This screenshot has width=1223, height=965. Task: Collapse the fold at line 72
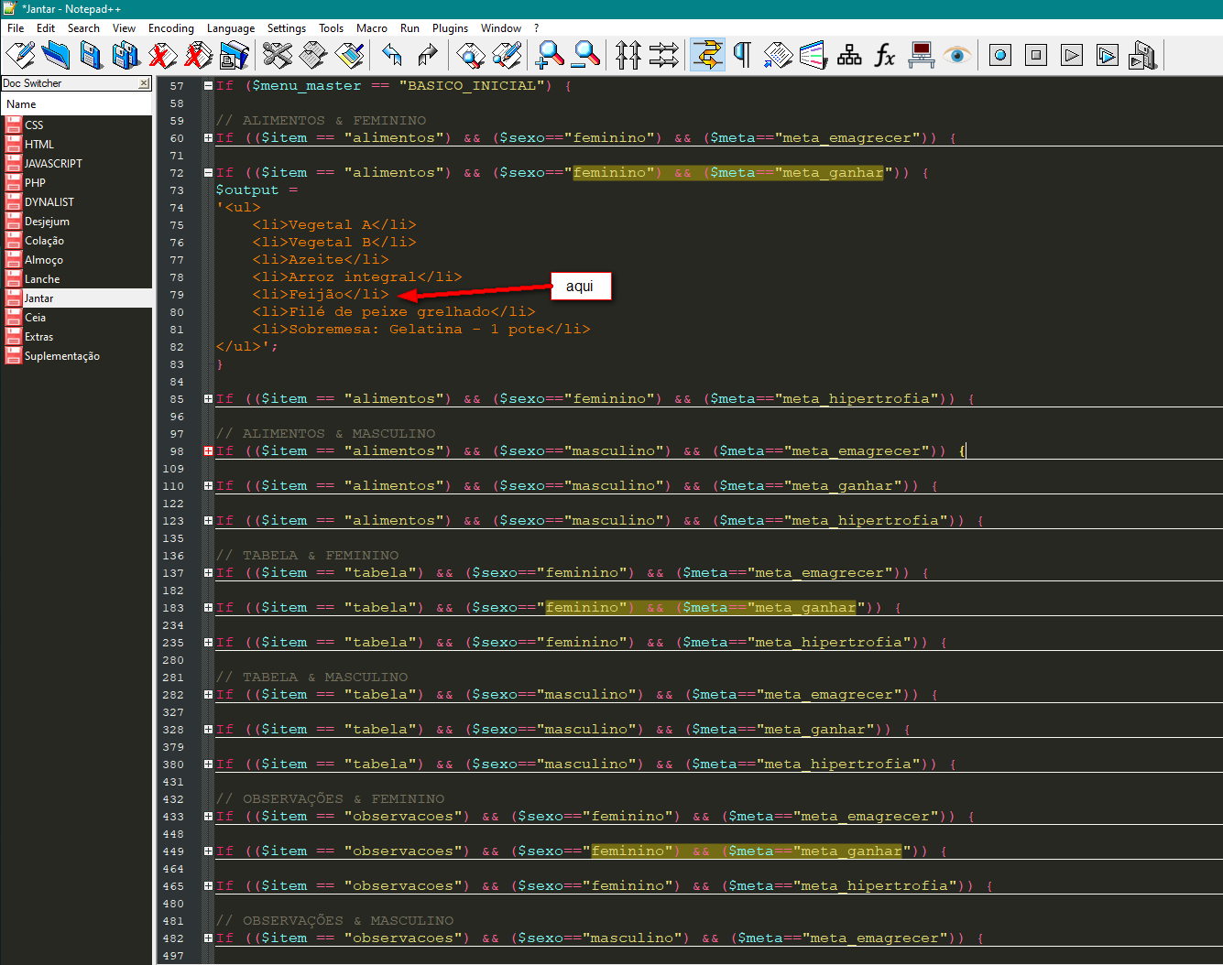pyautogui.click(x=208, y=172)
